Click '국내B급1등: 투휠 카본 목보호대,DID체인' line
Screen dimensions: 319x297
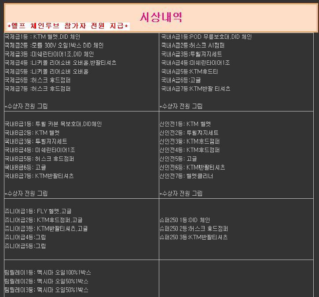coord(53,124)
